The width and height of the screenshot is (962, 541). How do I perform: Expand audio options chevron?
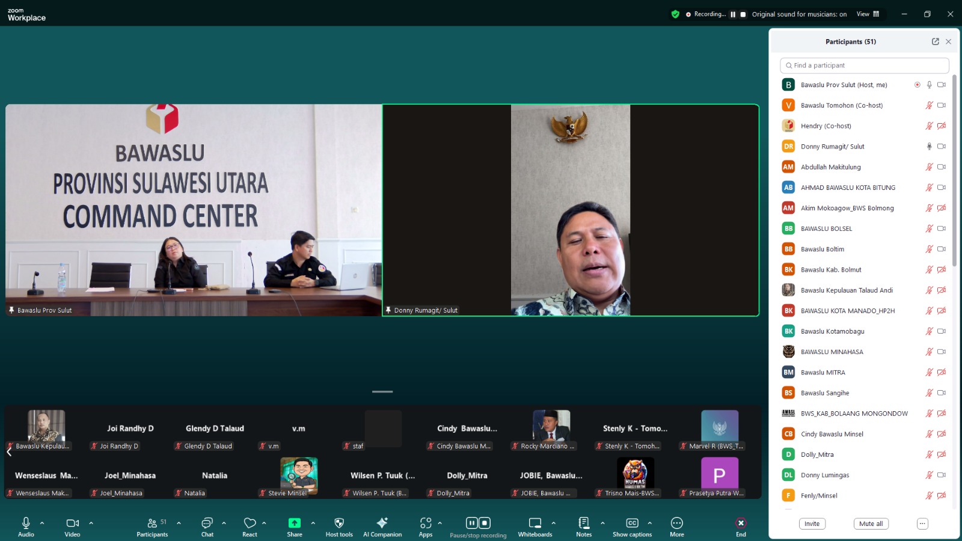tap(42, 523)
